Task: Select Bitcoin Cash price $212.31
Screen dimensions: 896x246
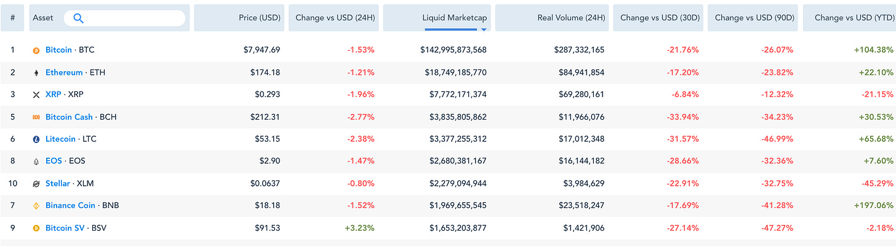Action: [x=265, y=117]
